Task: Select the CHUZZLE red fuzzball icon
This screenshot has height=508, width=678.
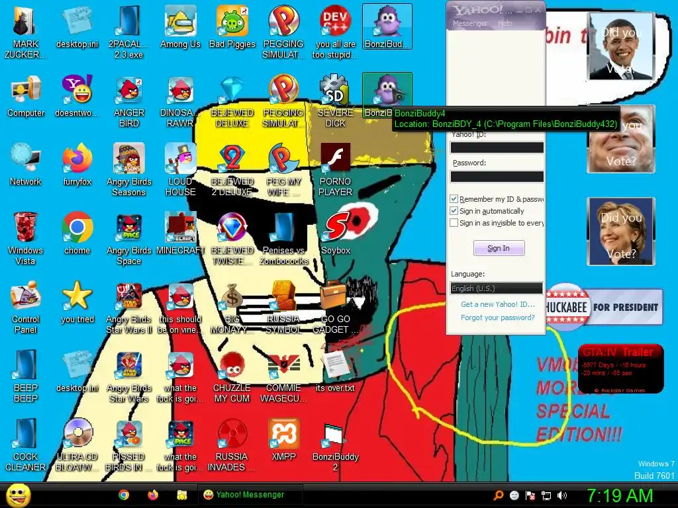Action: click(x=232, y=376)
